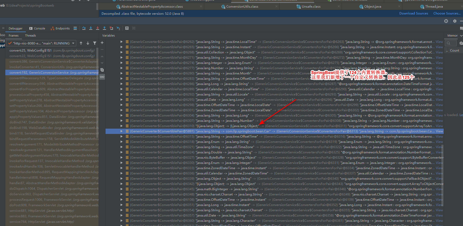Expand the ConvertiblePair@5891 Car variable node

tap(121, 131)
